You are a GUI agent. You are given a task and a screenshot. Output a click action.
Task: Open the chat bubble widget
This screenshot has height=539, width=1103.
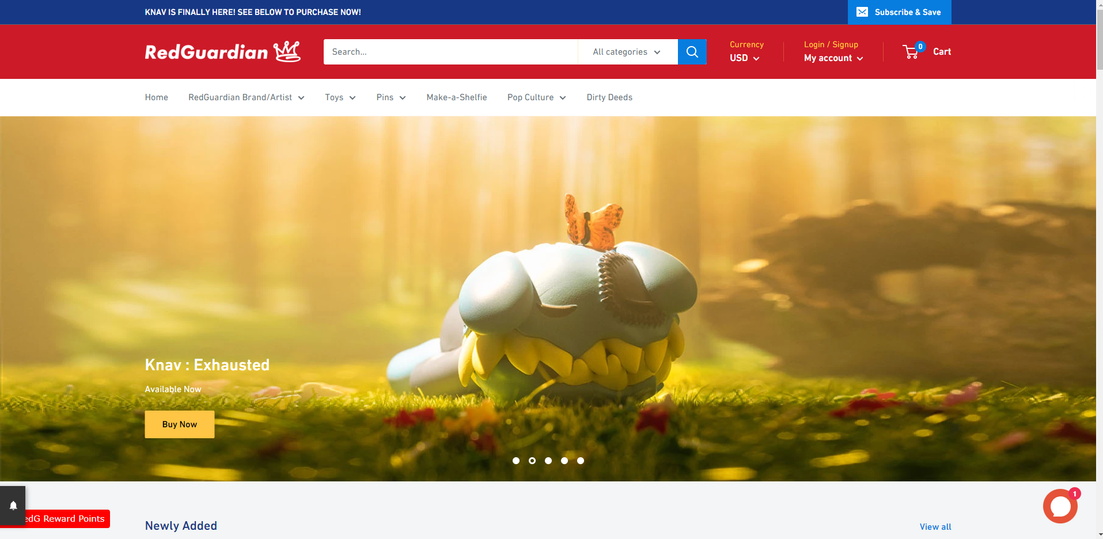point(1060,506)
